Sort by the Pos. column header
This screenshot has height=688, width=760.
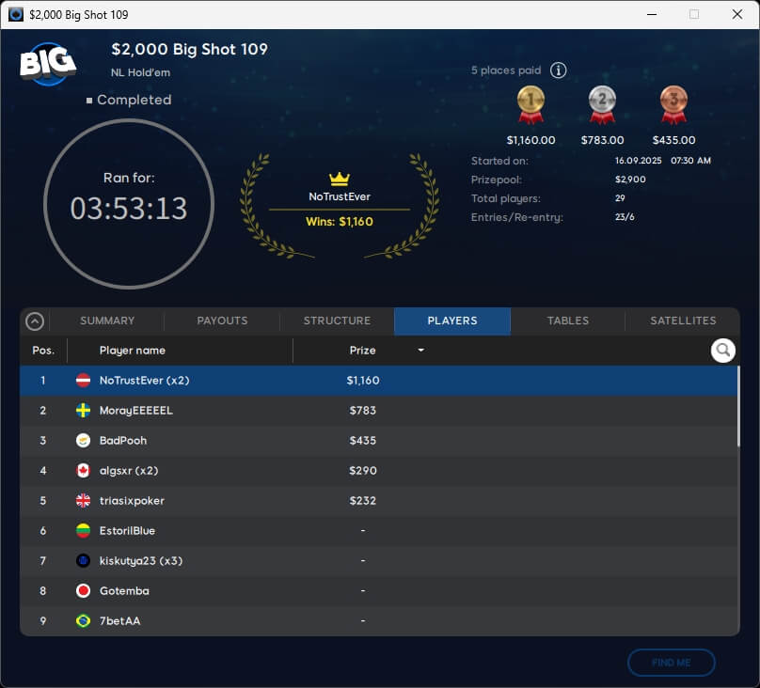coord(43,351)
